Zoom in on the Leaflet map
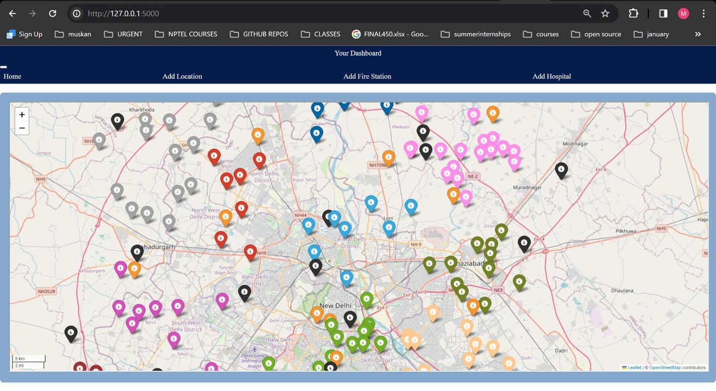 tap(22, 115)
